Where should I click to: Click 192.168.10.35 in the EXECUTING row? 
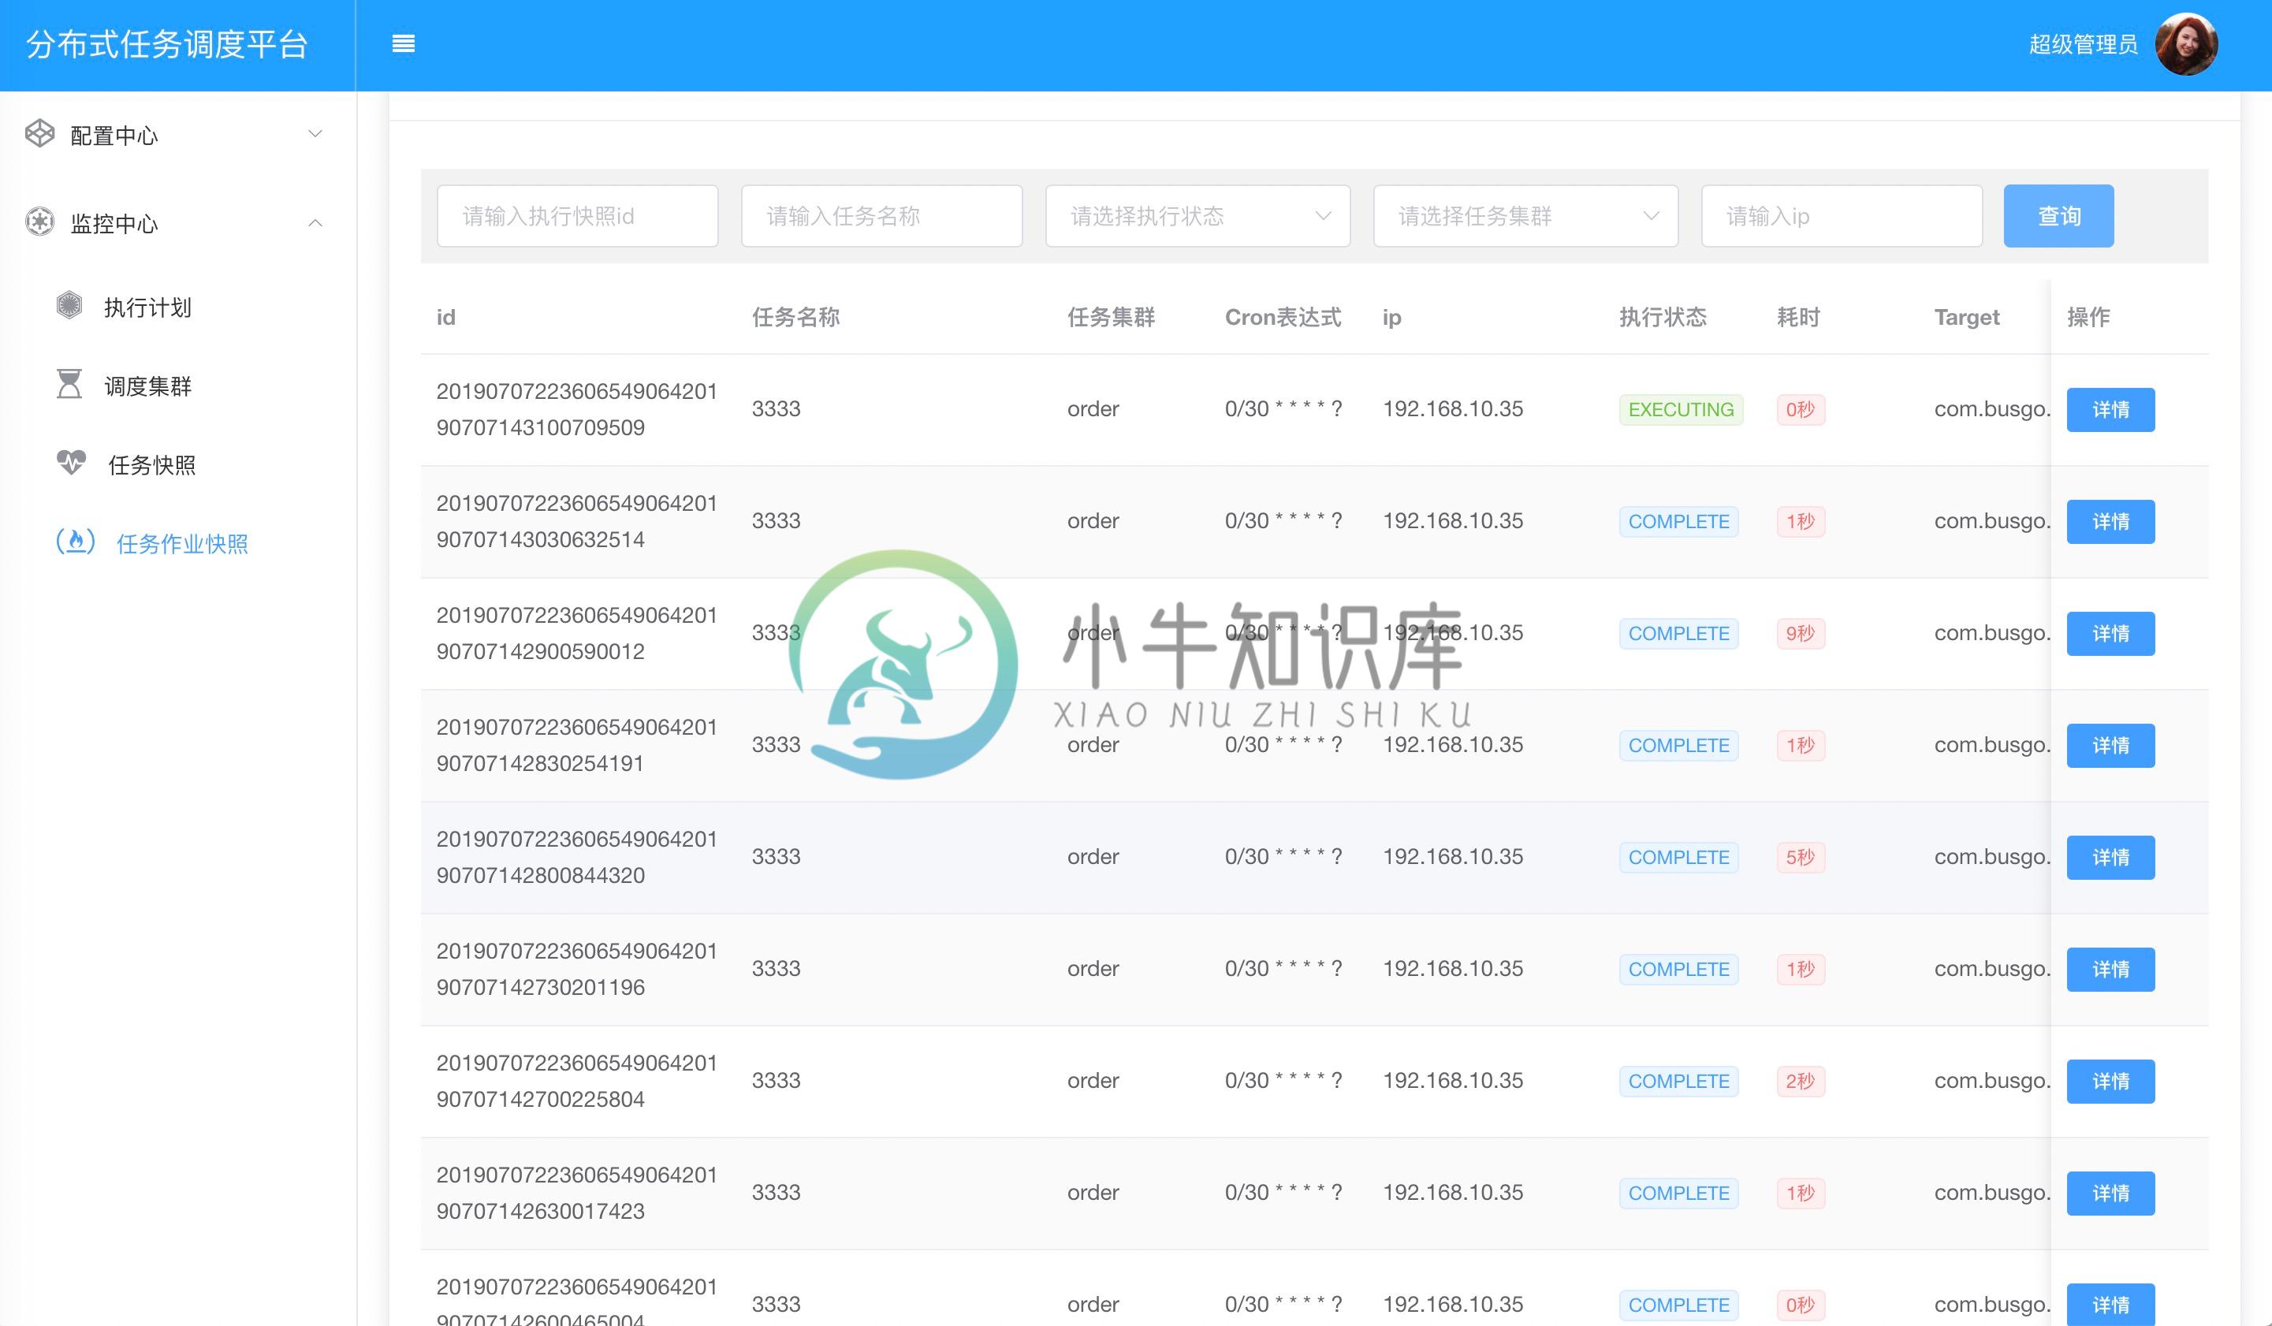tap(1452, 409)
